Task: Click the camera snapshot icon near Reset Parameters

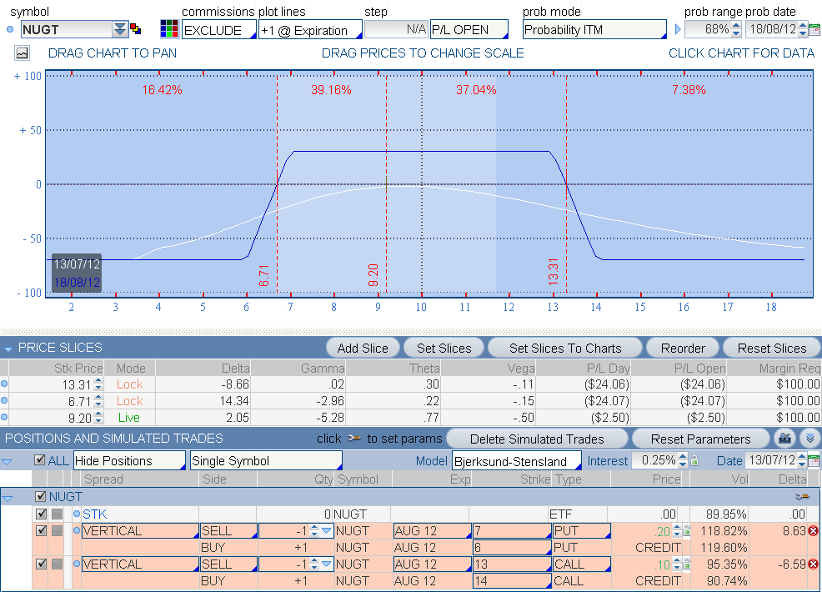Action: [783, 439]
